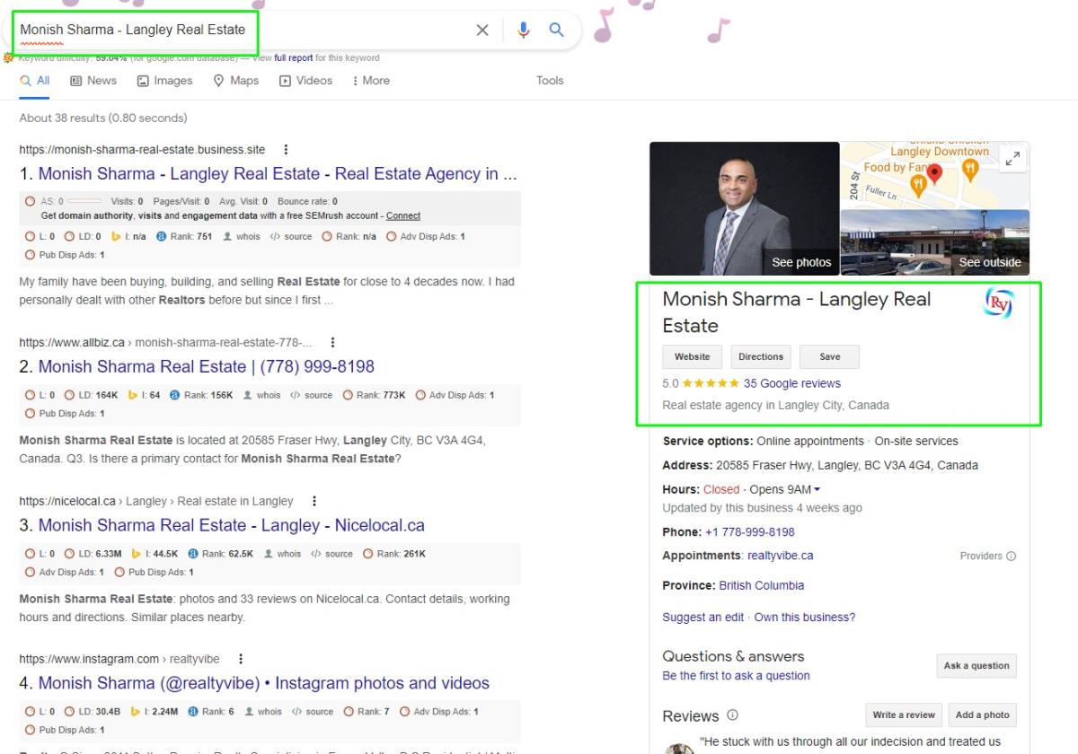Open the realtyvibe.ca appointments link
This screenshot has height=754, width=1078.
point(781,556)
